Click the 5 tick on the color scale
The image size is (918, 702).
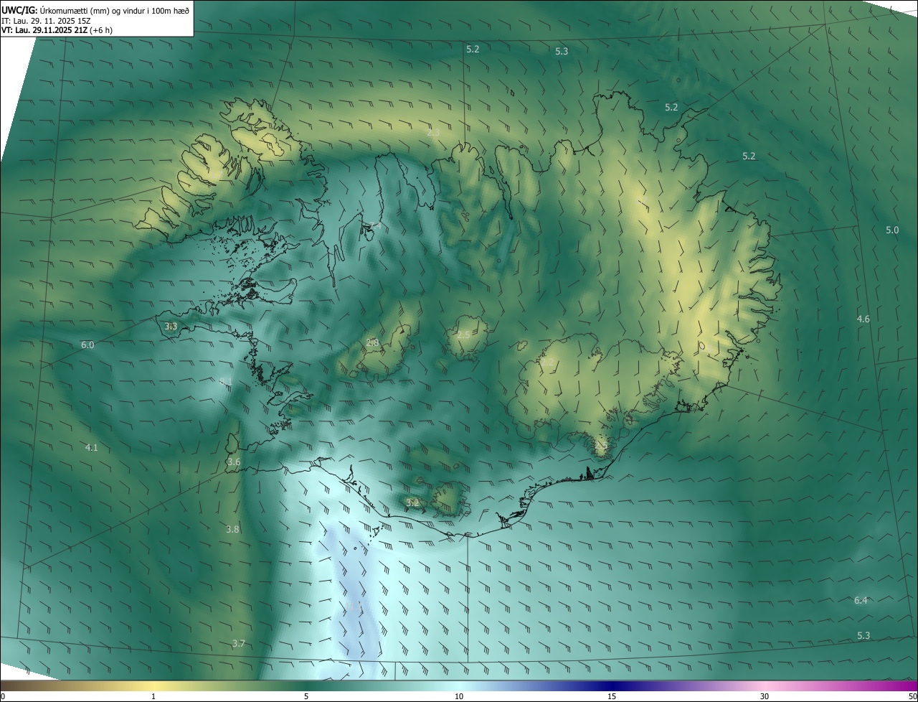pos(306,696)
